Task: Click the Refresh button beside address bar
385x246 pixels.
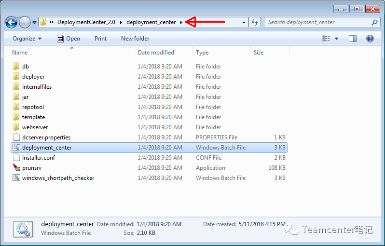Action: (255, 22)
